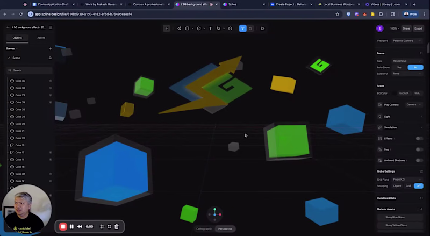The height and width of the screenshot is (236, 430).
Task: Open the Play Camera dropdown
Action: click(x=414, y=104)
